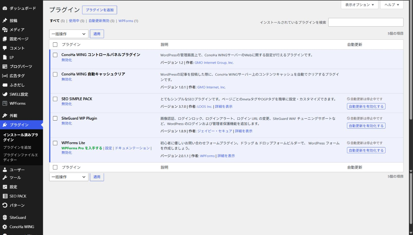This screenshot has height=235, width=413.
Task: Deactivate ConoHa WING コントロールパネルプラグイン via 無効化
Action: tap(67, 60)
